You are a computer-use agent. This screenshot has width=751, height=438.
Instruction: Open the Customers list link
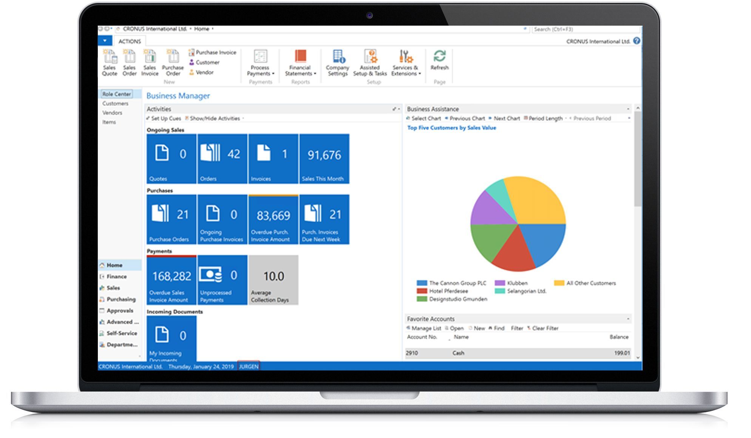pos(115,103)
